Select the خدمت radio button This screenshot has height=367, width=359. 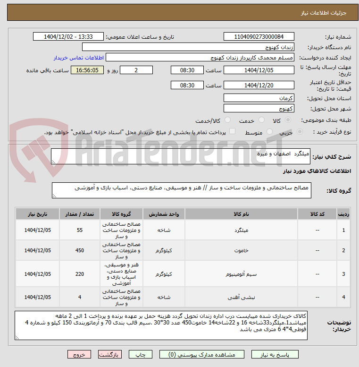[261, 120]
